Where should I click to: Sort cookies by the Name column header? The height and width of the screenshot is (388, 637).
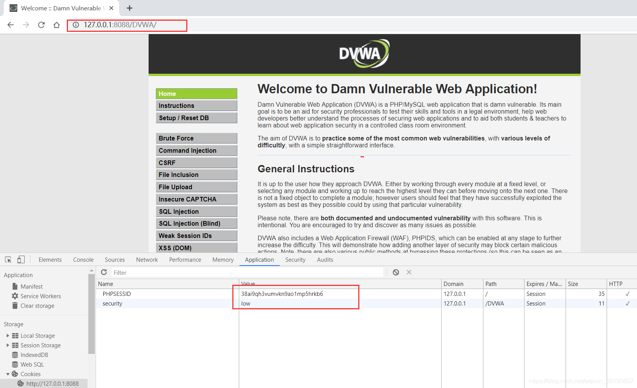(x=167, y=284)
